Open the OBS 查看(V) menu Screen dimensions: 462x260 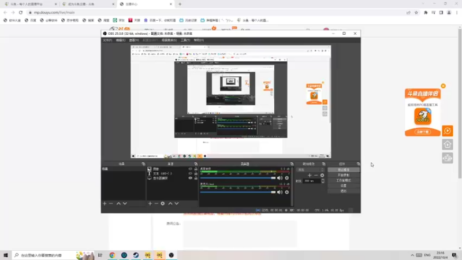pos(134,40)
